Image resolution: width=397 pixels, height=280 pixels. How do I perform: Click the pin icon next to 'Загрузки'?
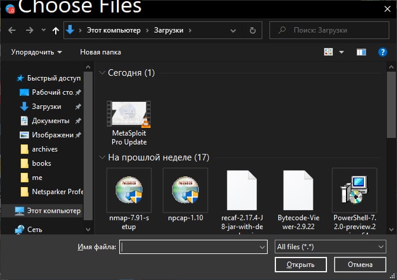pos(78,107)
